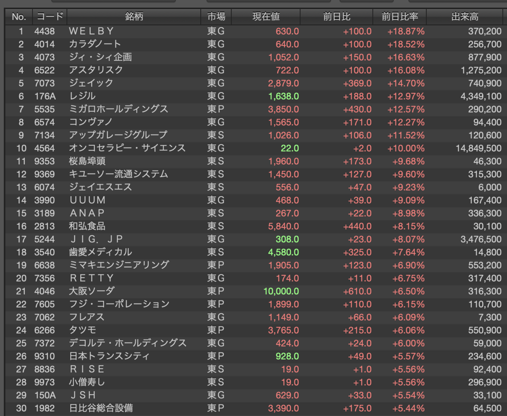This screenshot has width=507, height=416.
Task: Click デコルテ・ホールディングス stock name
Action: [128, 343]
